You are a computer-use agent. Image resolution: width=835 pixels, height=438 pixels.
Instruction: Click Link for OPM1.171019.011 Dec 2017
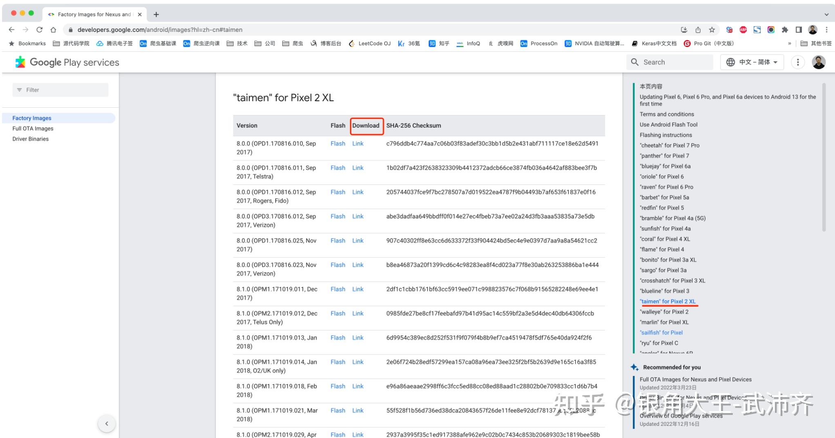pyautogui.click(x=358, y=289)
